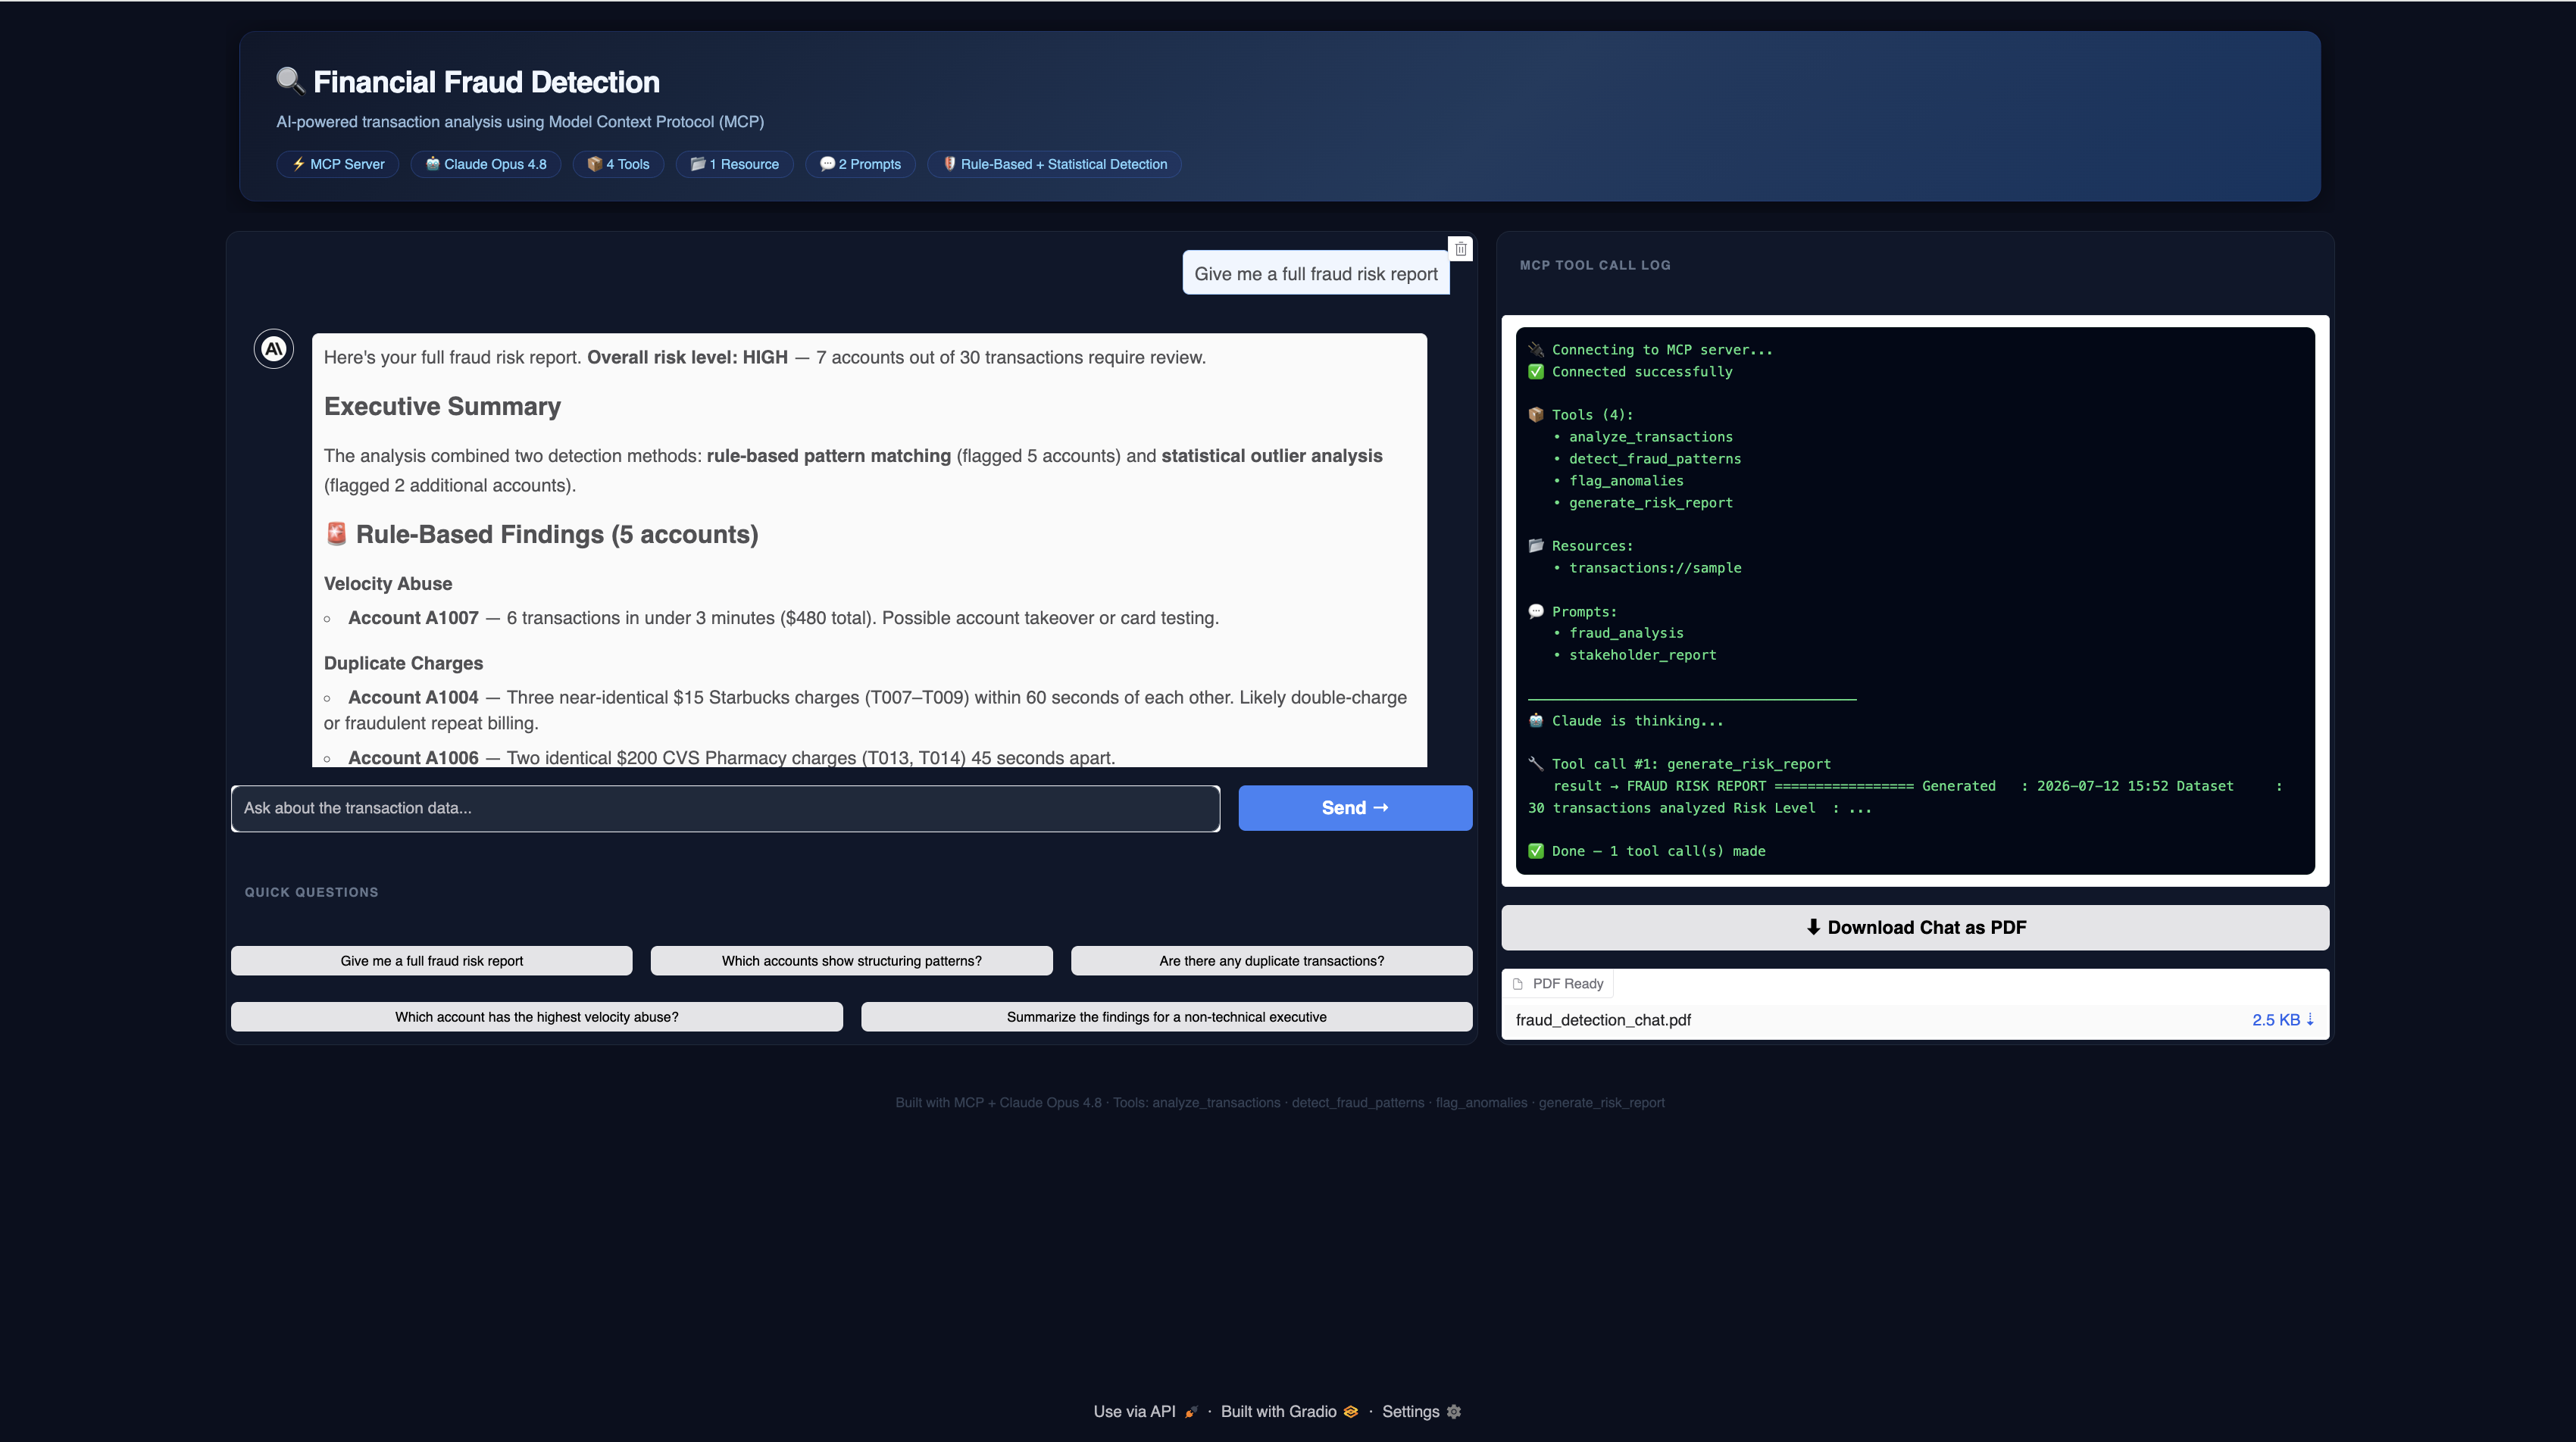Image resolution: width=2576 pixels, height=1442 pixels.
Task: Download fraud_detection_chat.pdf file link
Action: click(1603, 1019)
